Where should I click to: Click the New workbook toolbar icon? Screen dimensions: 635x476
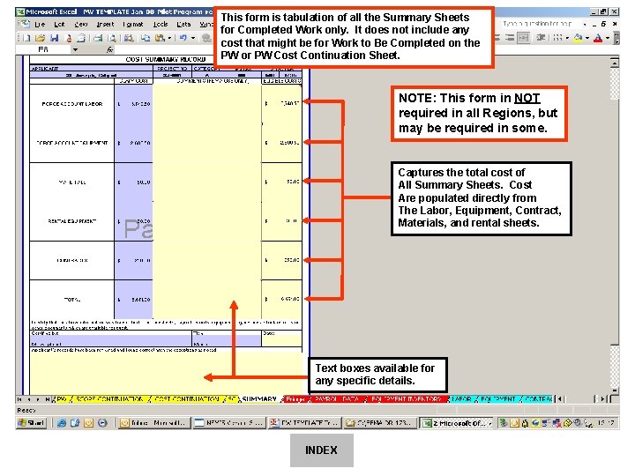pos(26,38)
